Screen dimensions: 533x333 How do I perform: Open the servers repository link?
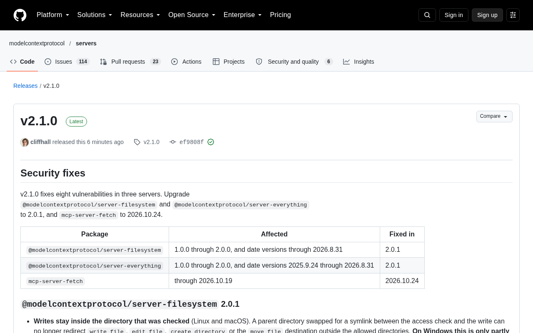coord(86,43)
